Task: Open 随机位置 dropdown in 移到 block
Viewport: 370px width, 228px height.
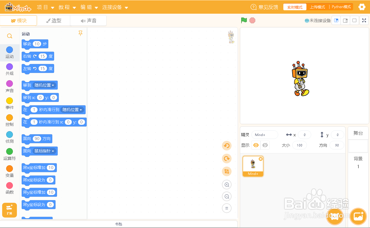Action: click(x=45, y=85)
